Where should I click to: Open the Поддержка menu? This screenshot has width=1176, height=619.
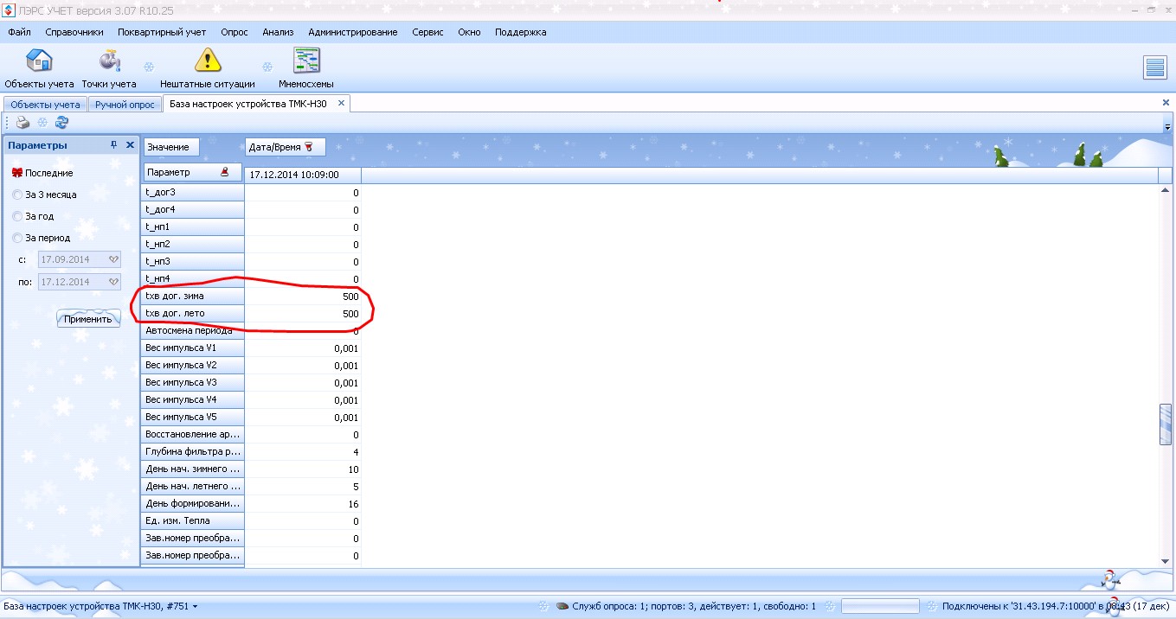pyautogui.click(x=521, y=32)
